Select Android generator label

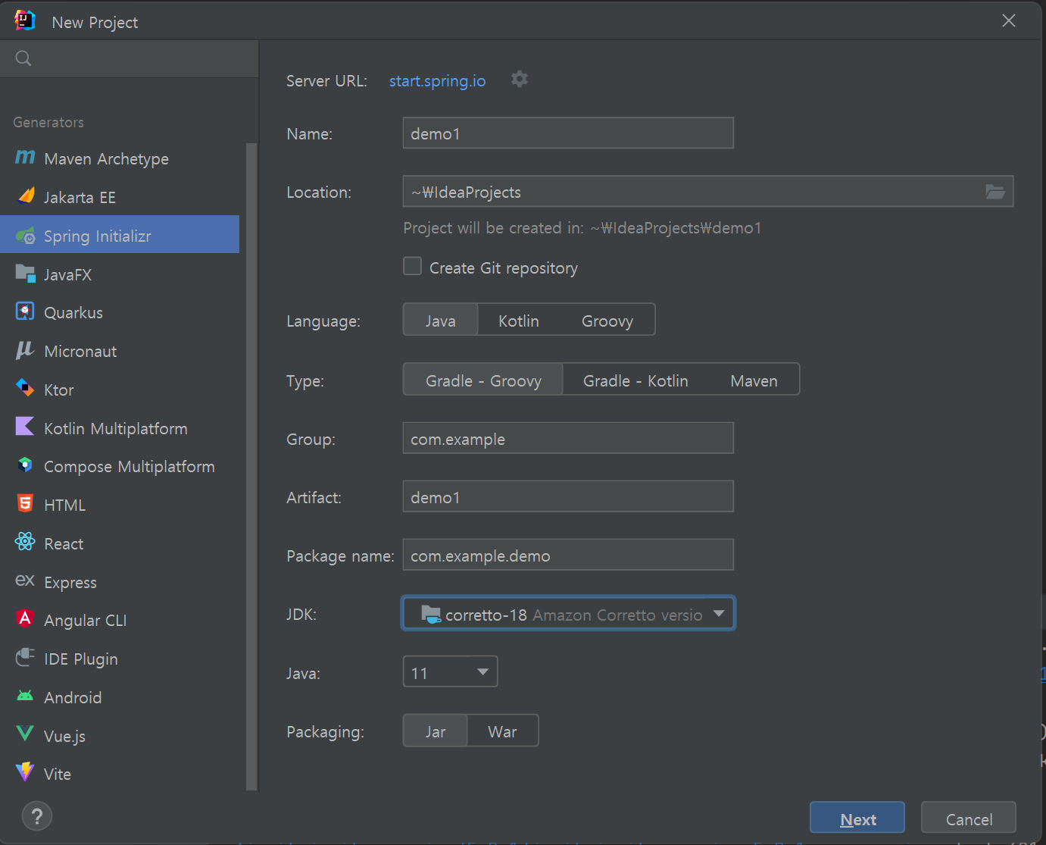(x=73, y=697)
